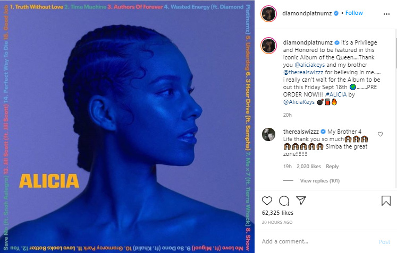Like the post with the heart icon
This screenshot has width=397, height=253.
pyautogui.click(x=267, y=200)
